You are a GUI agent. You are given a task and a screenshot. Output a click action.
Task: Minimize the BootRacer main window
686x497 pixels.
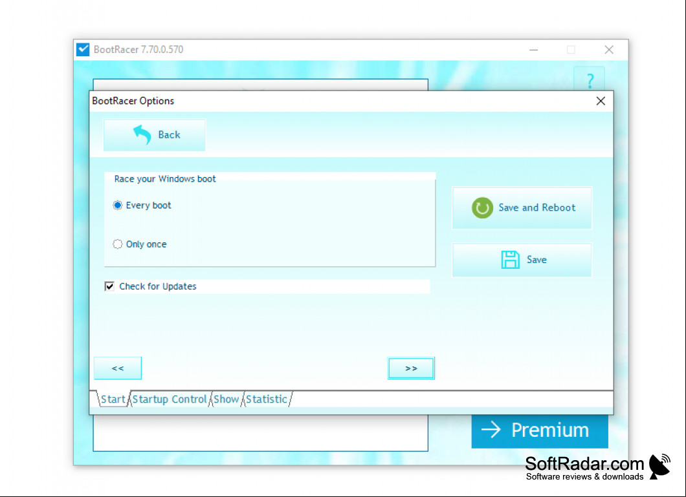point(534,50)
